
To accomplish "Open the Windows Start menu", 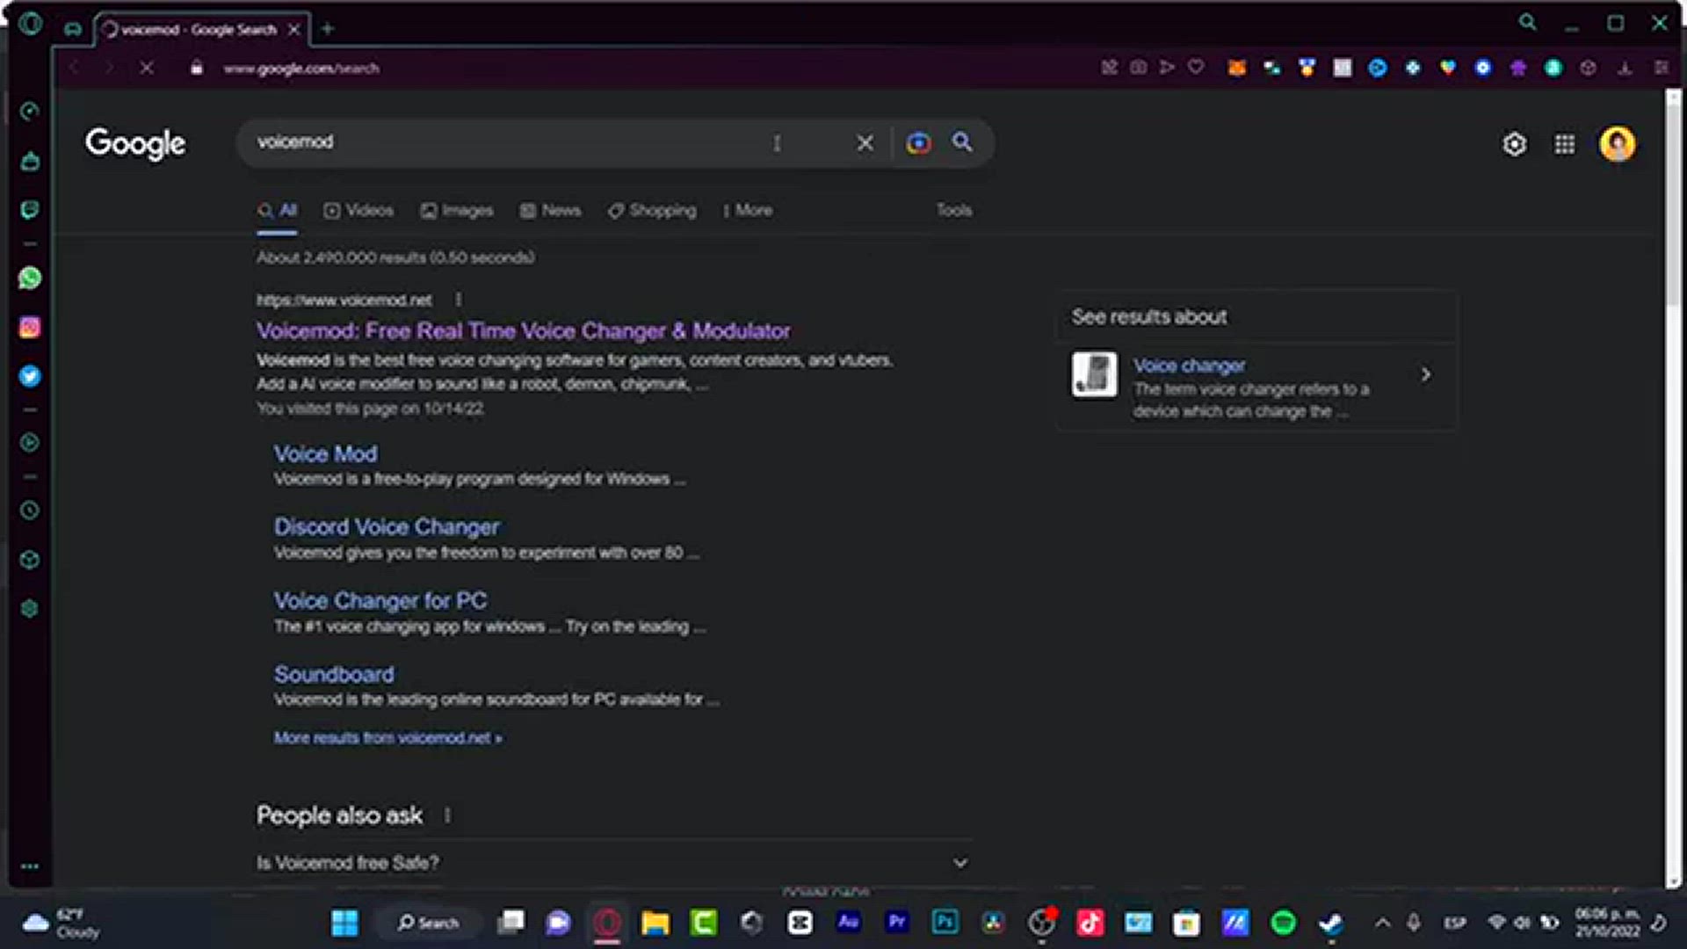I will (344, 923).
